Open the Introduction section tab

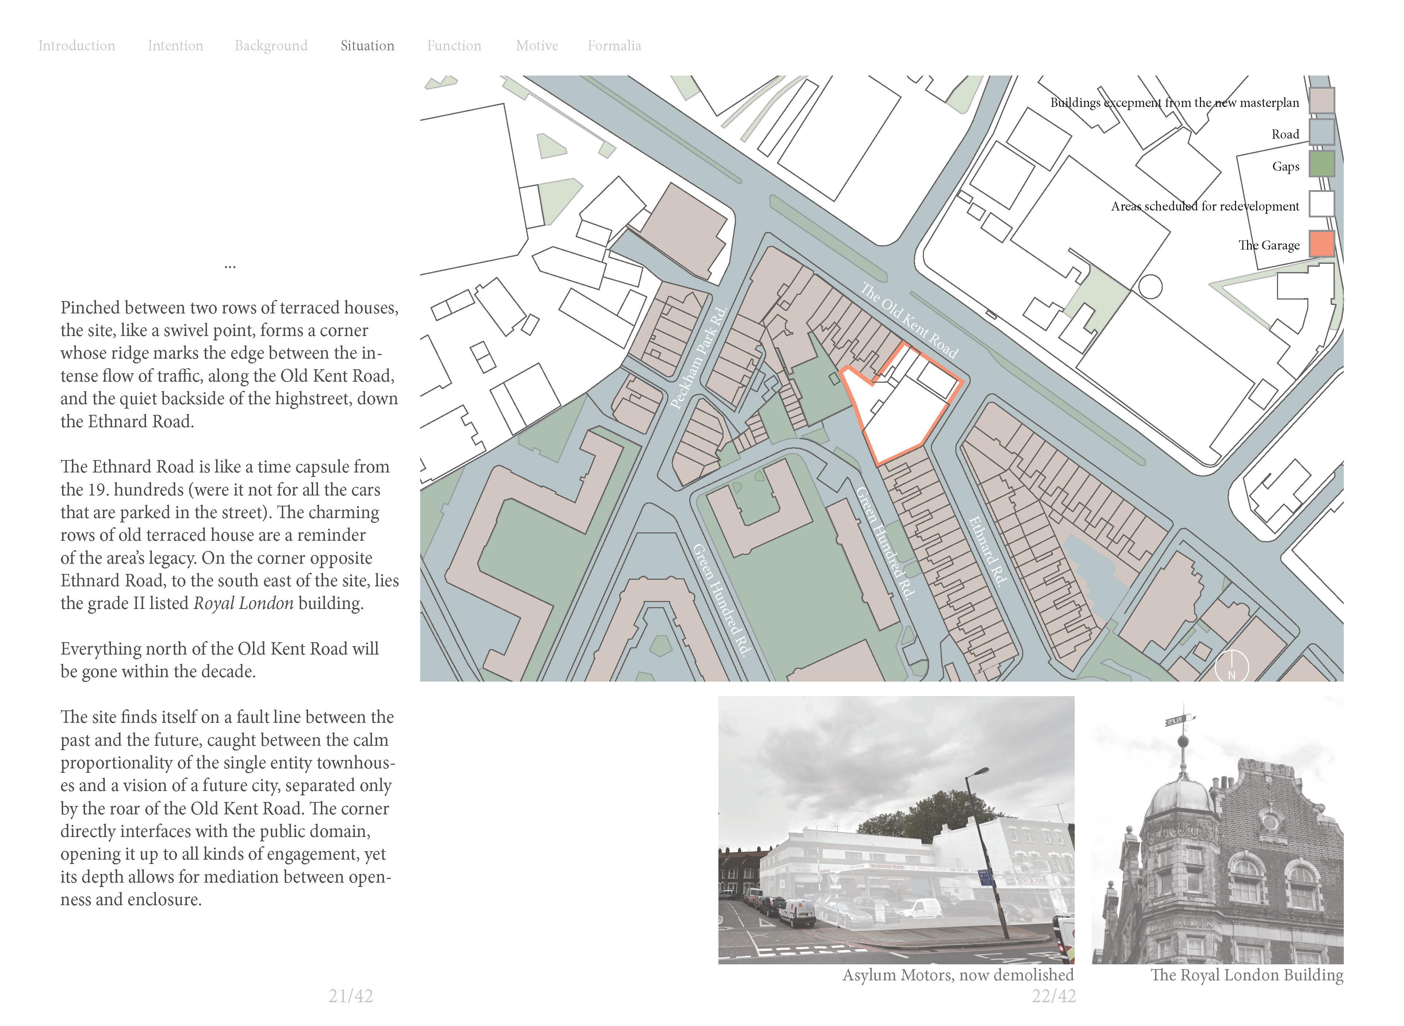(x=76, y=45)
